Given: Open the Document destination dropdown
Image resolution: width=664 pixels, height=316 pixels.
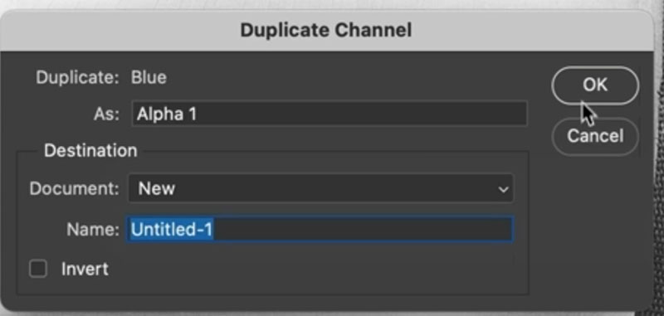Looking at the screenshot, I should (x=321, y=188).
